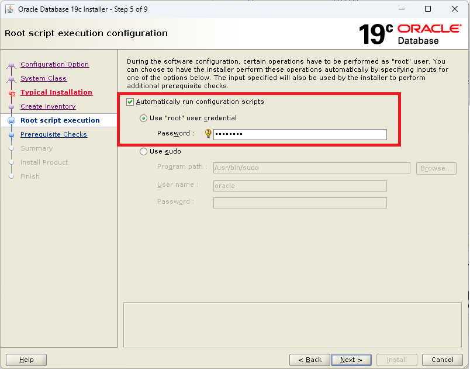Click the disabled Install button
Viewport: 470px width, 369px height.
click(x=397, y=360)
